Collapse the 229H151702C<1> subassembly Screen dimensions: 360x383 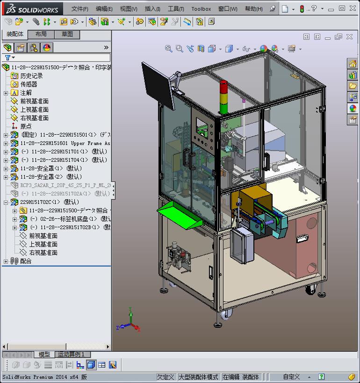tap(6, 202)
